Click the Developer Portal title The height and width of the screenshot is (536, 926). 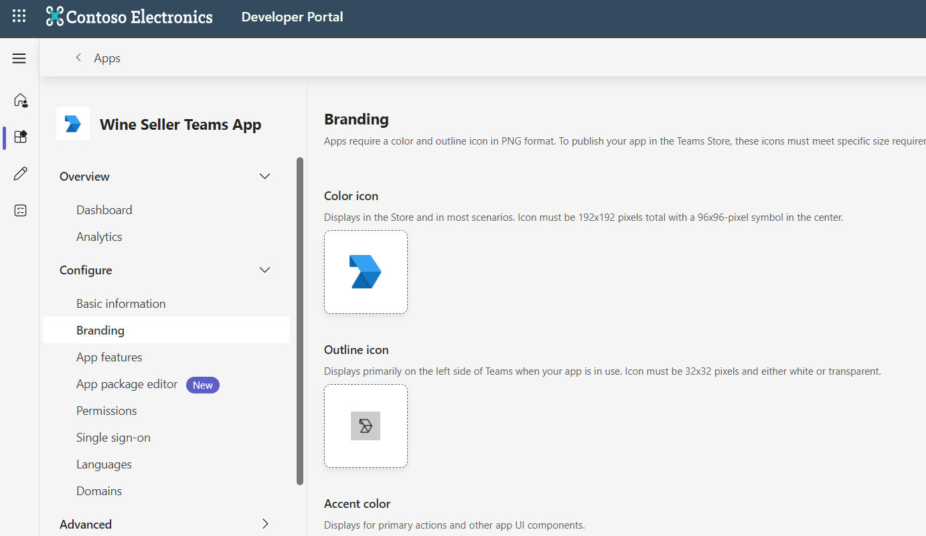[x=292, y=17]
